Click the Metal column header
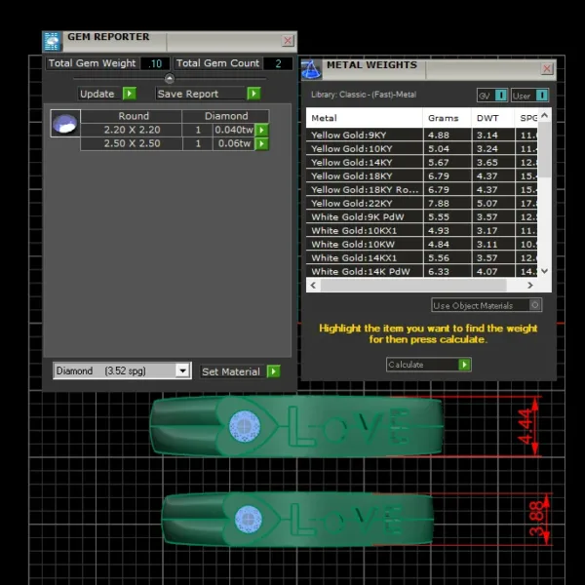 (x=365, y=118)
